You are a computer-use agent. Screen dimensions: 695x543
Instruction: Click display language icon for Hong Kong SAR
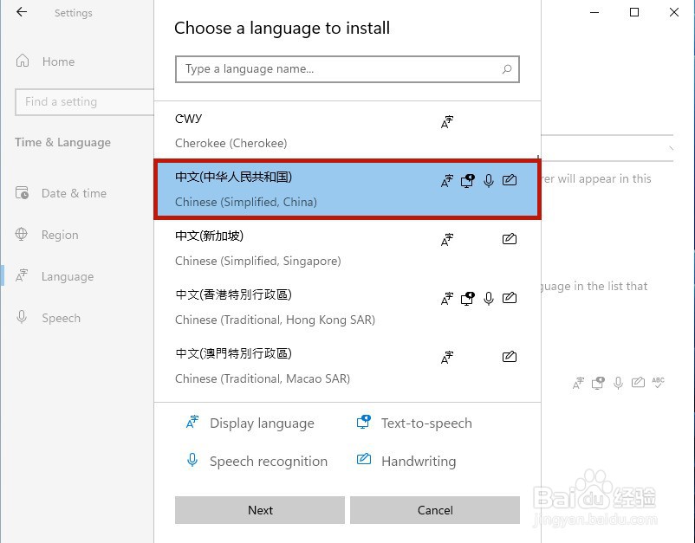pos(447,299)
